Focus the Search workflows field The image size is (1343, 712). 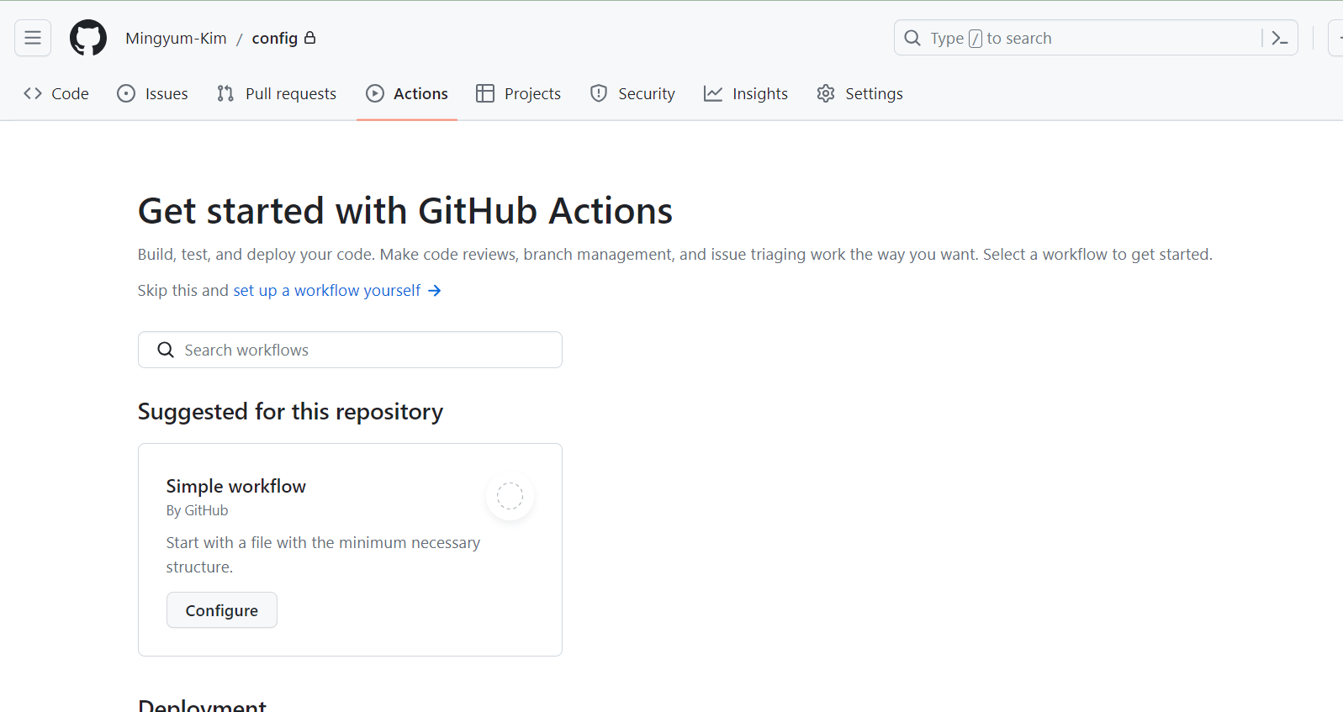point(350,350)
